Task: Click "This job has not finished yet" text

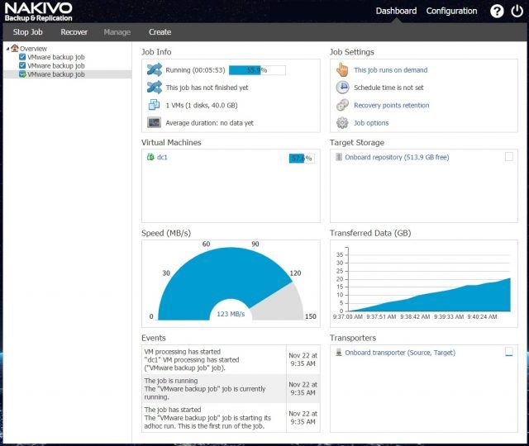Action: [207, 88]
